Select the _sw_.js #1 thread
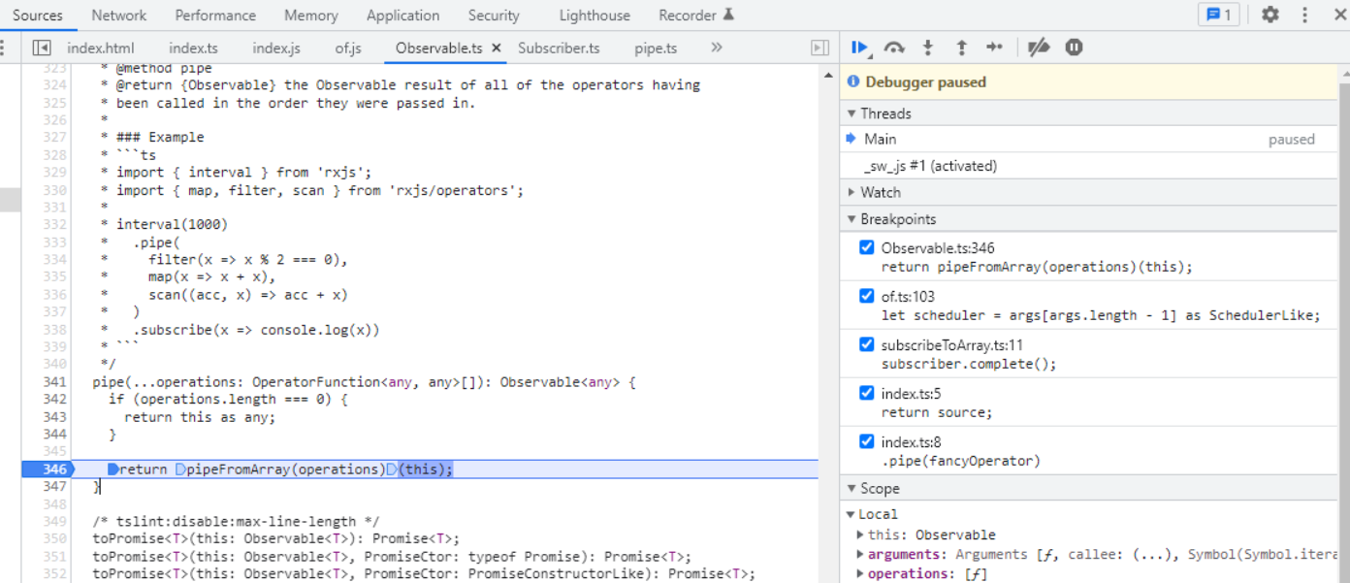 tap(1087, 166)
